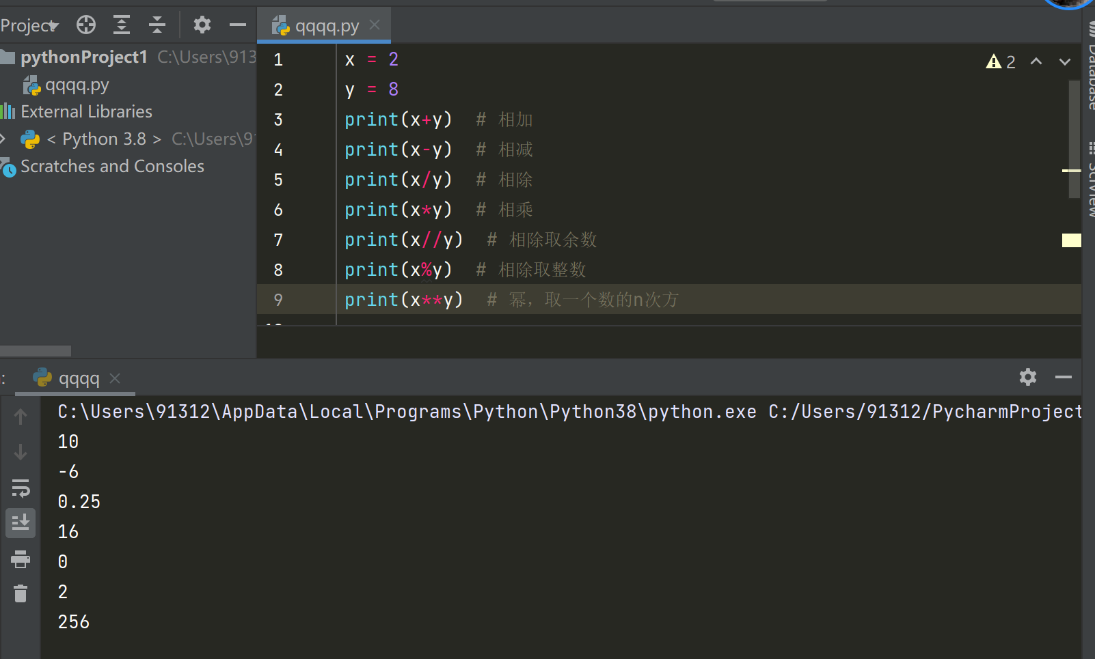This screenshot has height=659, width=1095.
Task: Select Scratches and Consoles node
Action: click(112, 167)
